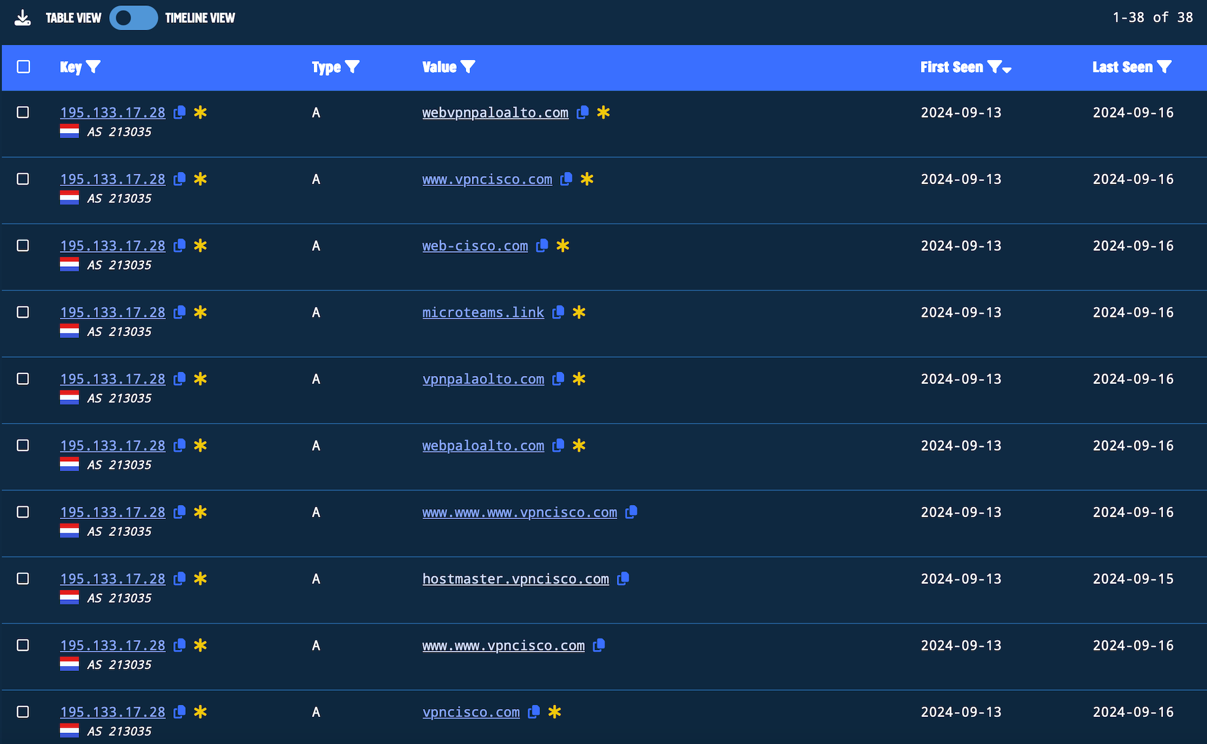Check the www.www.www.vpncisco.com row checkbox
Image resolution: width=1207 pixels, height=744 pixels.
point(23,512)
